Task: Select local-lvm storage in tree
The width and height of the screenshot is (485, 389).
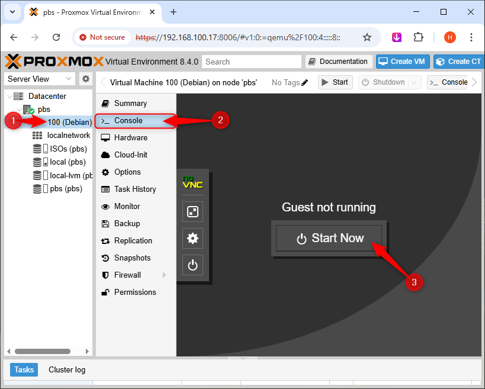Action: click(71, 175)
